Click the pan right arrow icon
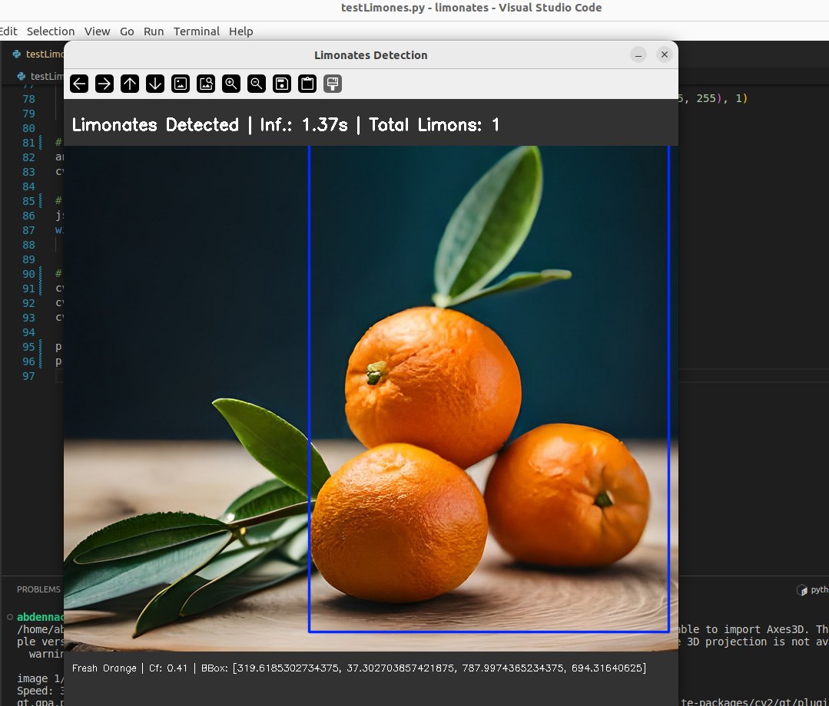 [104, 84]
